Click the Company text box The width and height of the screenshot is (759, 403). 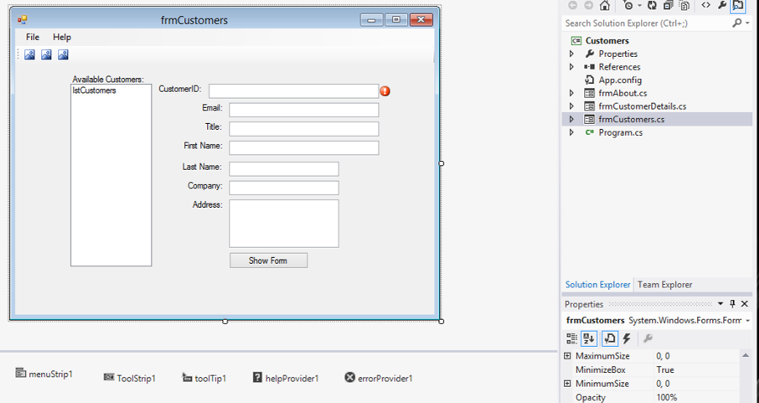point(284,188)
